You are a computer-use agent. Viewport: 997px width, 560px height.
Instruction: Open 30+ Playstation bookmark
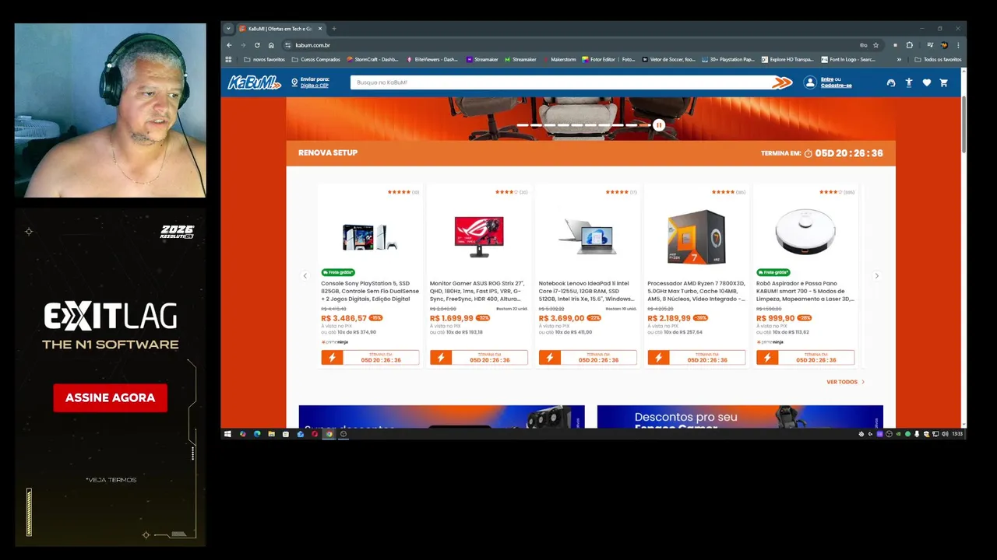[x=728, y=59]
